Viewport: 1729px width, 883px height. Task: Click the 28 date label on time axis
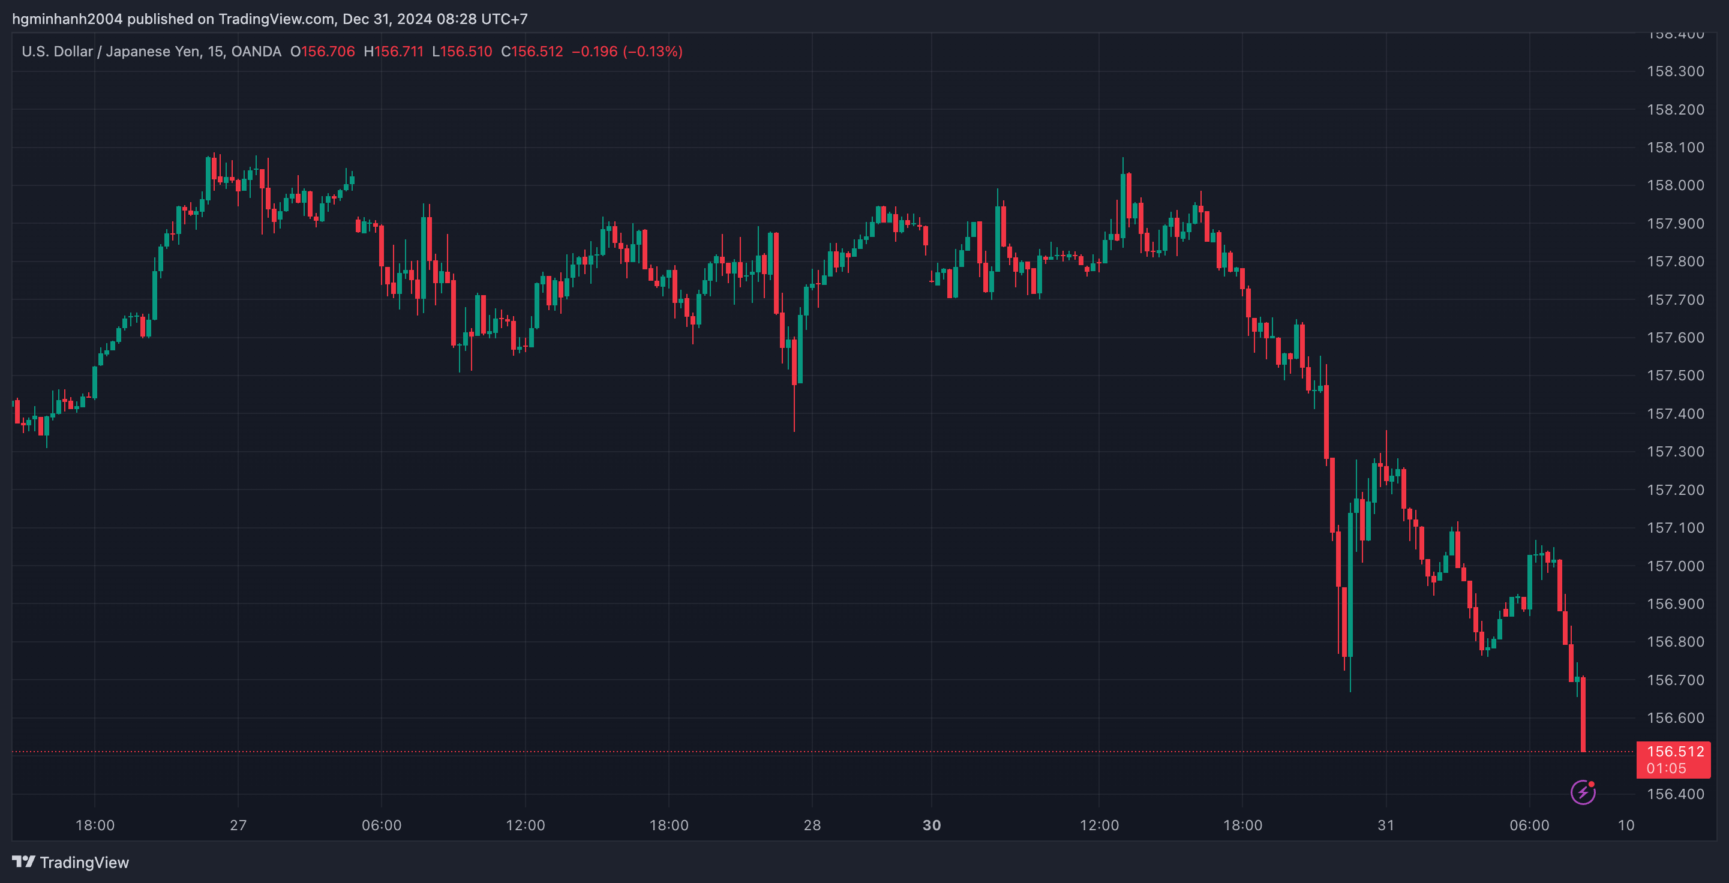coord(812,825)
